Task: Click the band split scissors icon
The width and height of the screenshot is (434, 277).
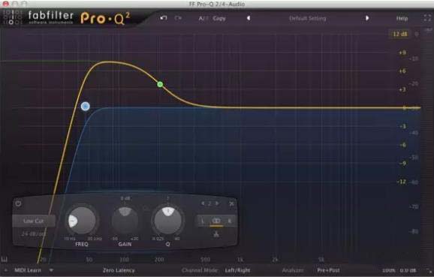Action: 216,234
